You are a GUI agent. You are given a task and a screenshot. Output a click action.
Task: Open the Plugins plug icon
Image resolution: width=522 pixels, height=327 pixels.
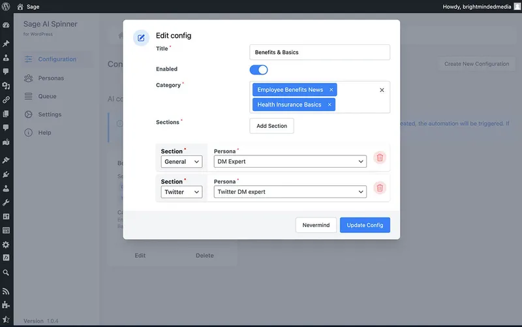click(x=6, y=174)
